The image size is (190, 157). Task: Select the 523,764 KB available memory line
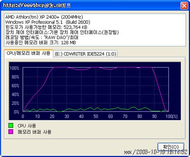pos(46,27)
